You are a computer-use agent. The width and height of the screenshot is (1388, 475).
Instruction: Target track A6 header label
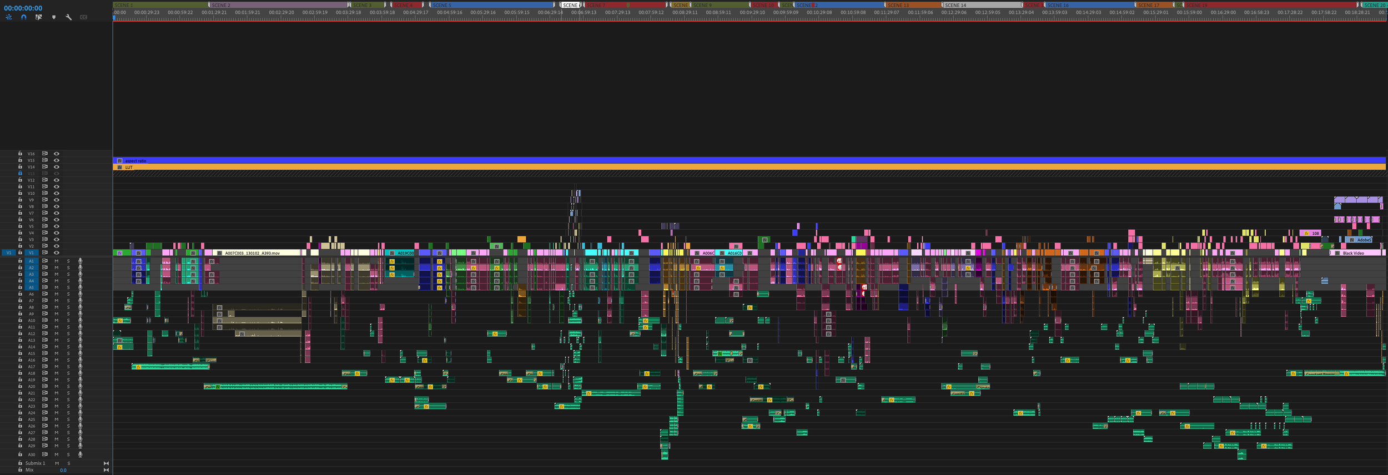point(31,294)
